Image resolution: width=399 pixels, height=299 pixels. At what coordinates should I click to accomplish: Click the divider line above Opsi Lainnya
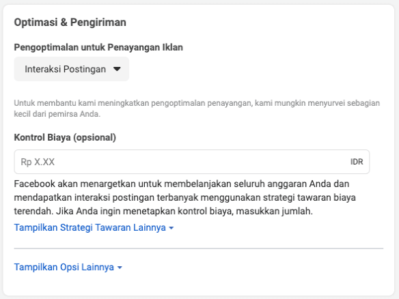tap(199, 248)
